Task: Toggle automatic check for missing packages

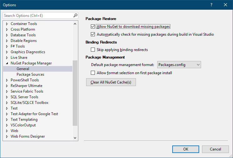Action: (93, 34)
